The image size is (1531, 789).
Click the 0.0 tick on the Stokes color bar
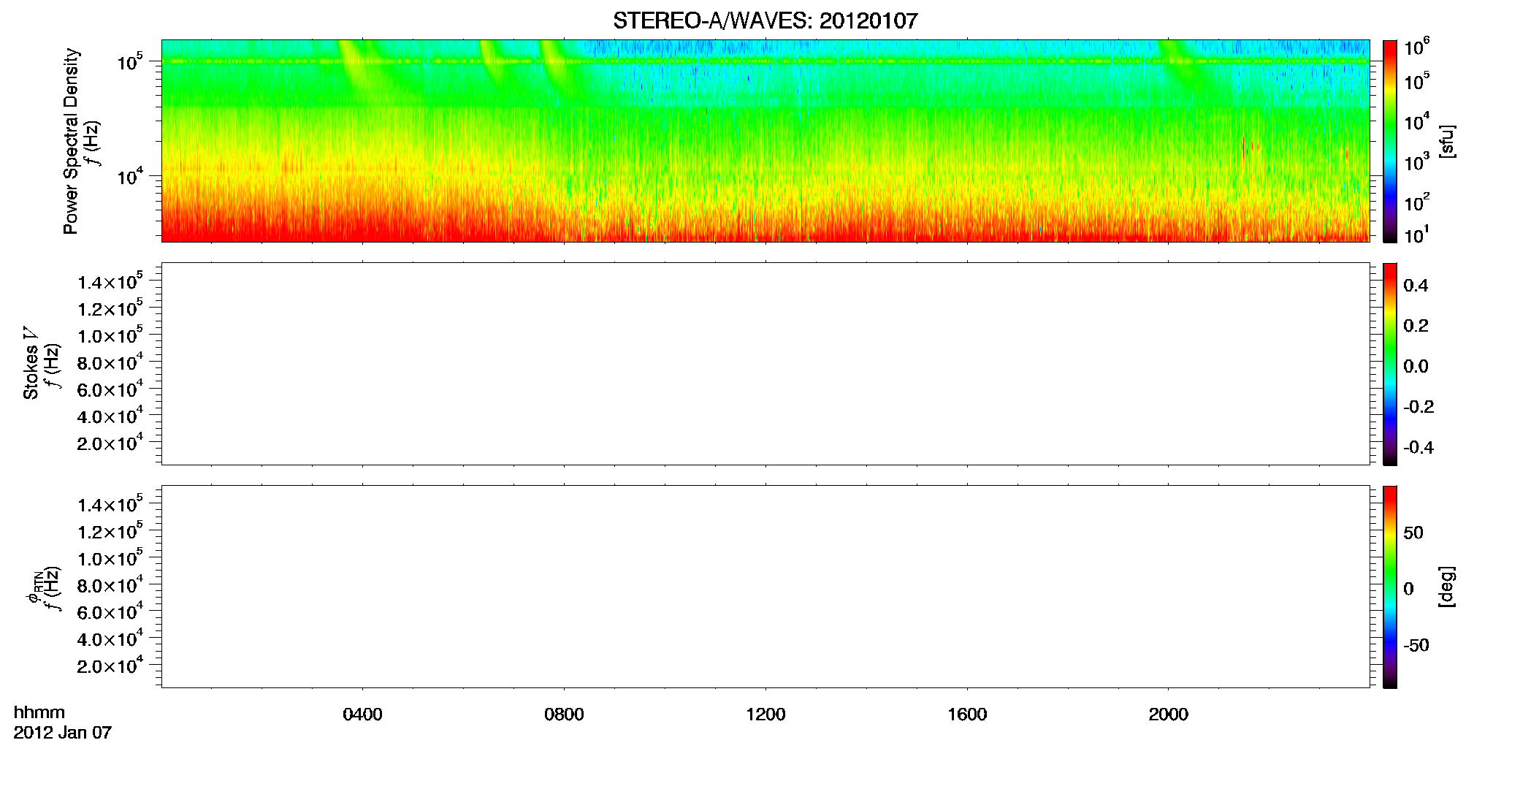coord(1416,367)
